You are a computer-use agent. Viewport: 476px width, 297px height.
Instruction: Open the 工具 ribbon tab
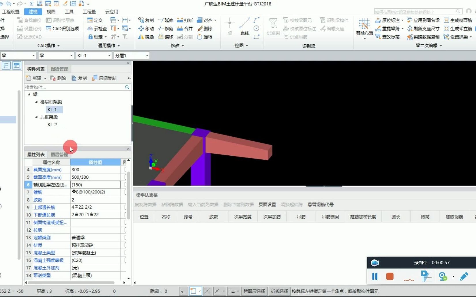click(69, 12)
